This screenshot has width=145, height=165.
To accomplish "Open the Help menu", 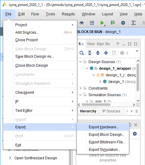I will click(x=138, y=14).
